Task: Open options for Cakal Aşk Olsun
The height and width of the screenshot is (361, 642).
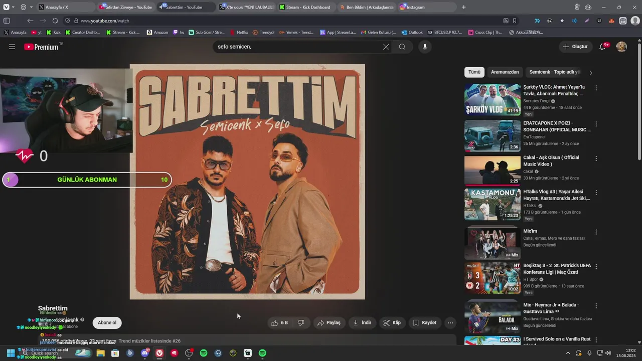Action: (596, 158)
